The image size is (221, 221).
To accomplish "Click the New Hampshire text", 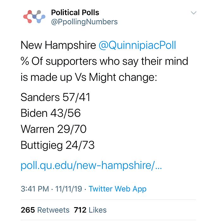I will coord(58,45).
